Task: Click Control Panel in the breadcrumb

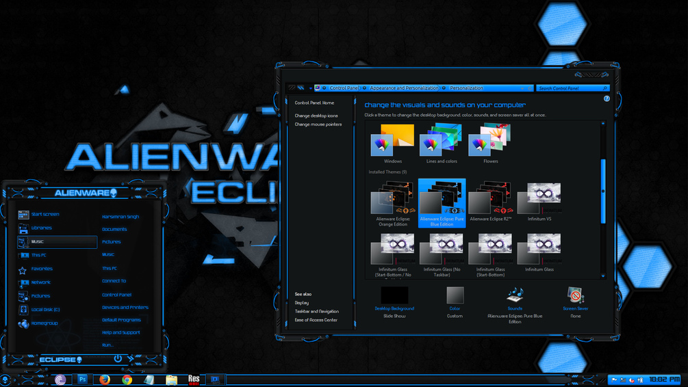Action: coord(344,88)
